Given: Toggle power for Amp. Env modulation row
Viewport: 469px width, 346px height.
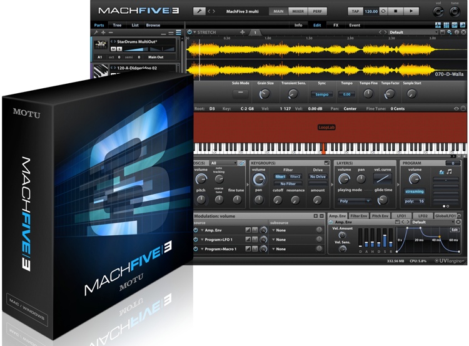Looking at the screenshot, I should coord(196,230).
